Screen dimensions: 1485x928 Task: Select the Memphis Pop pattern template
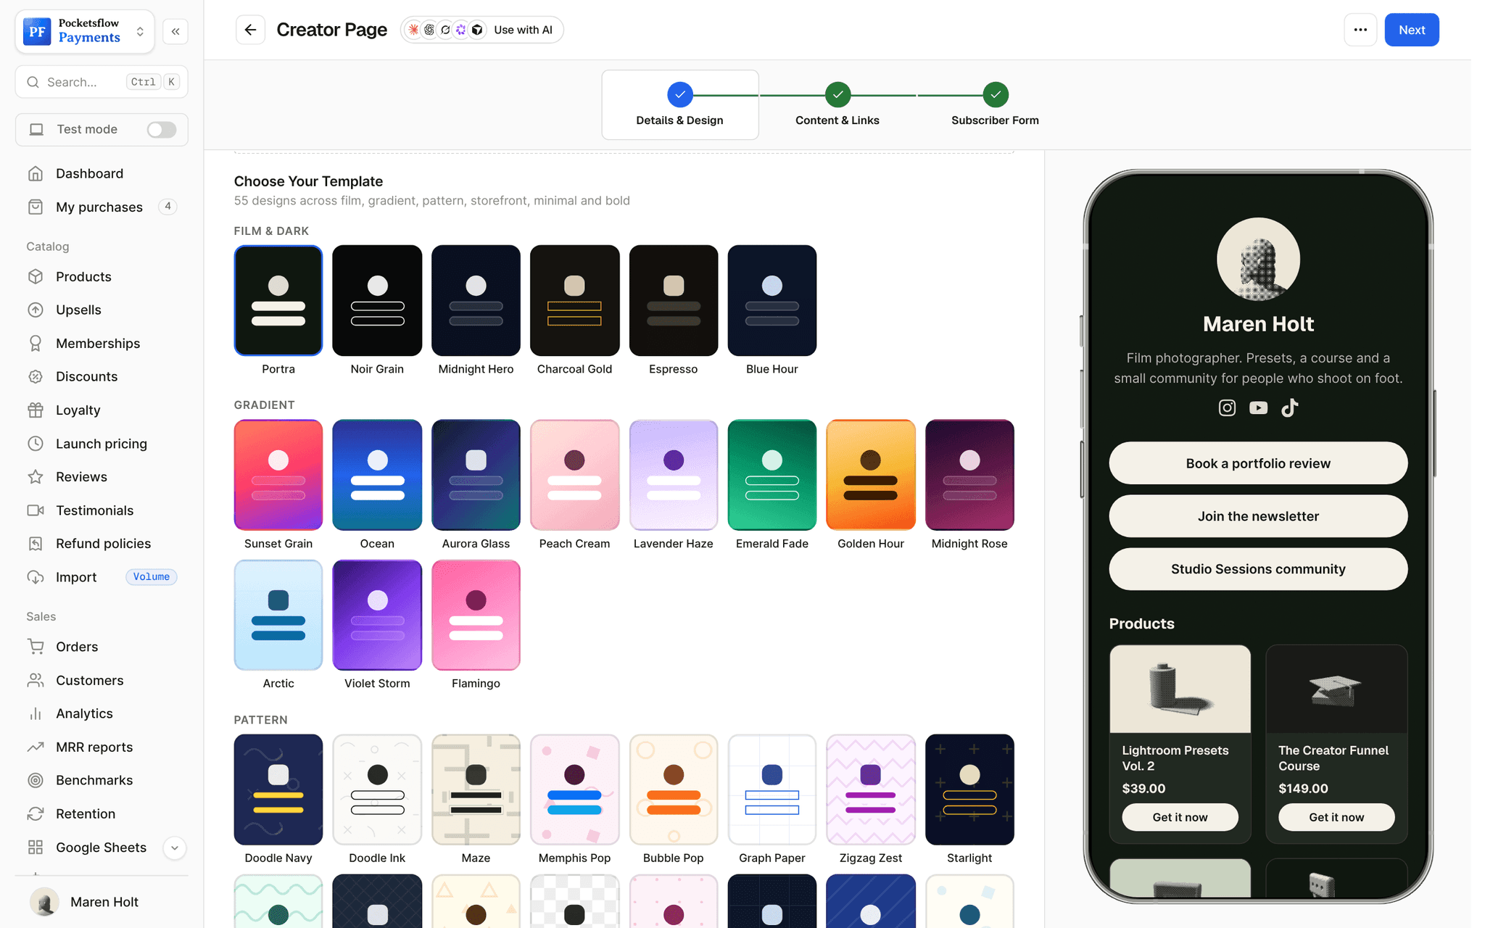(574, 790)
